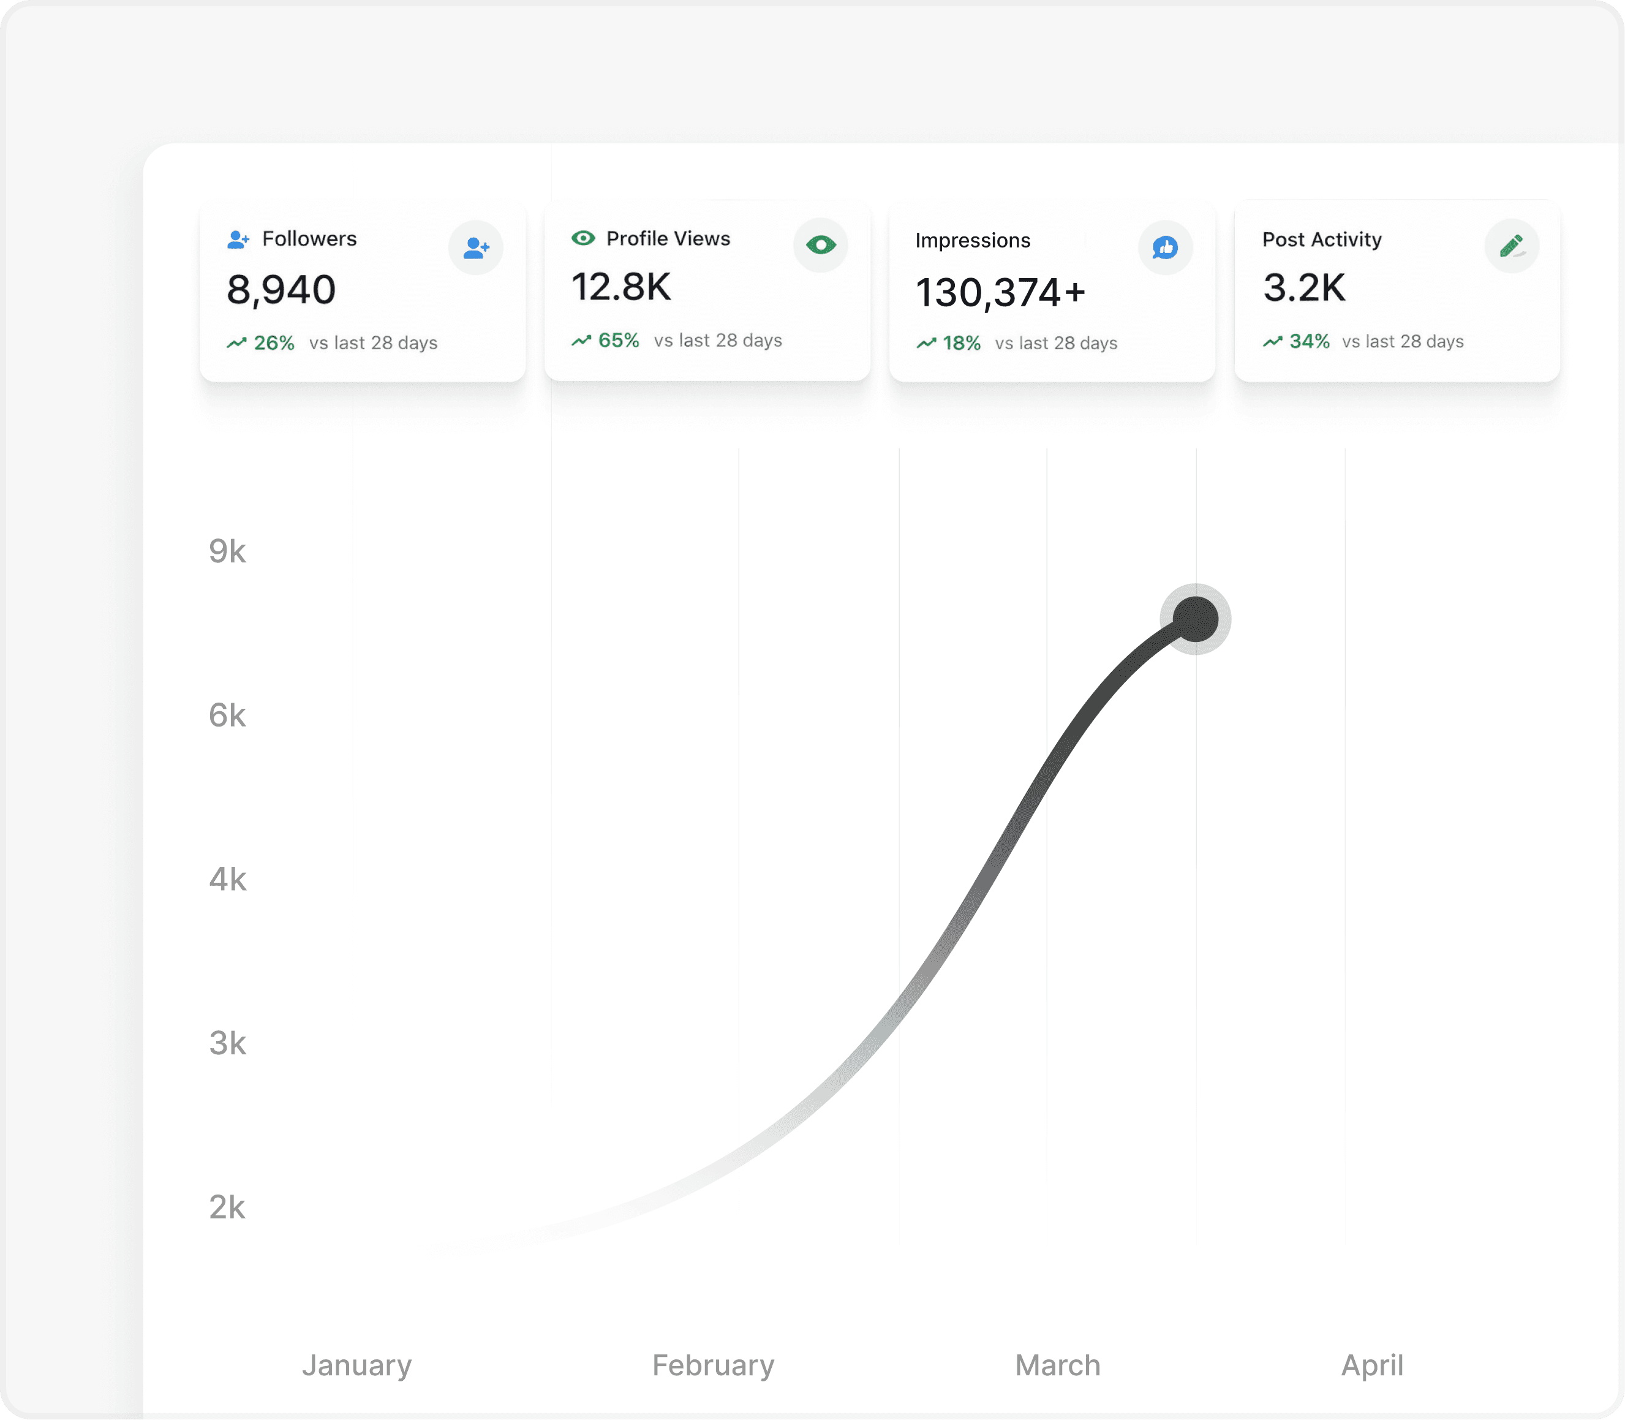Select the 8,940 followers count

[281, 290]
